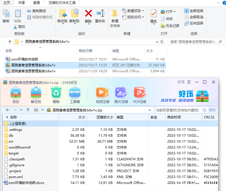The image size is (226, 191).
Task: Open the ..(上层目录) entry
Action: (110, 124)
